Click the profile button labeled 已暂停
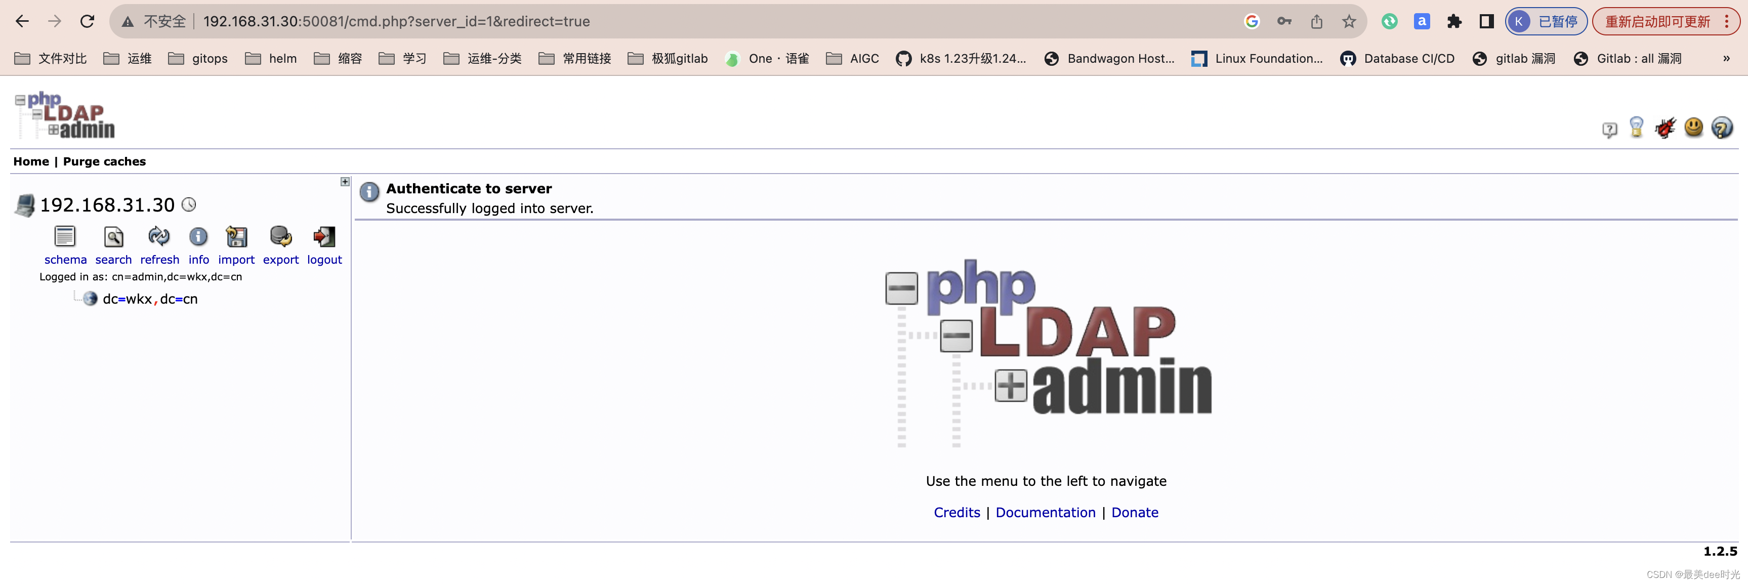 1546,21
